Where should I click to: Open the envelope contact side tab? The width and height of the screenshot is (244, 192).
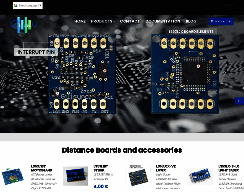pos(239,101)
